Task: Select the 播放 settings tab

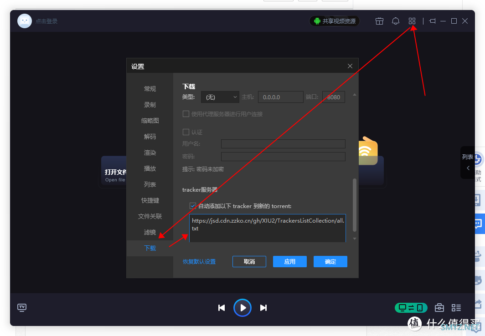Action: click(x=150, y=168)
